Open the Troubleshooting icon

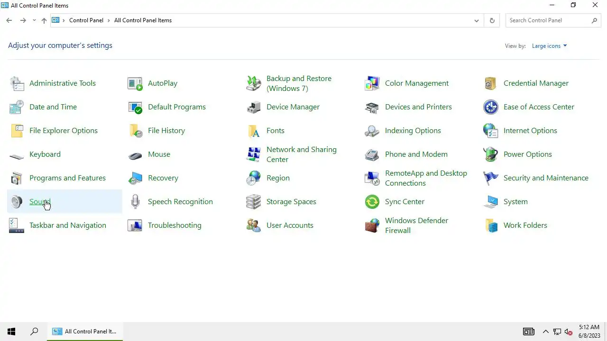point(135,225)
